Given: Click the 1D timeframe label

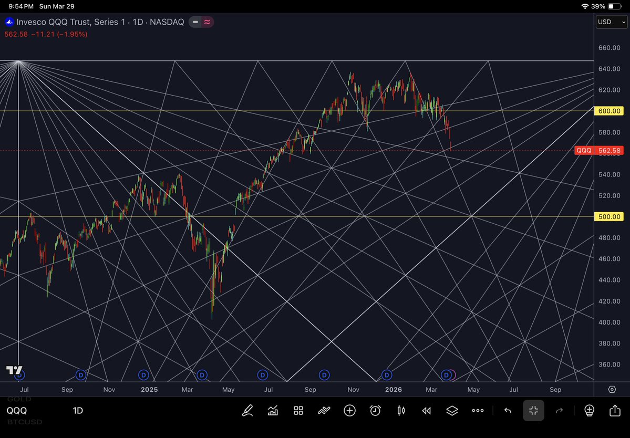Looking at the screenshot, I should (x=77, y=411).
